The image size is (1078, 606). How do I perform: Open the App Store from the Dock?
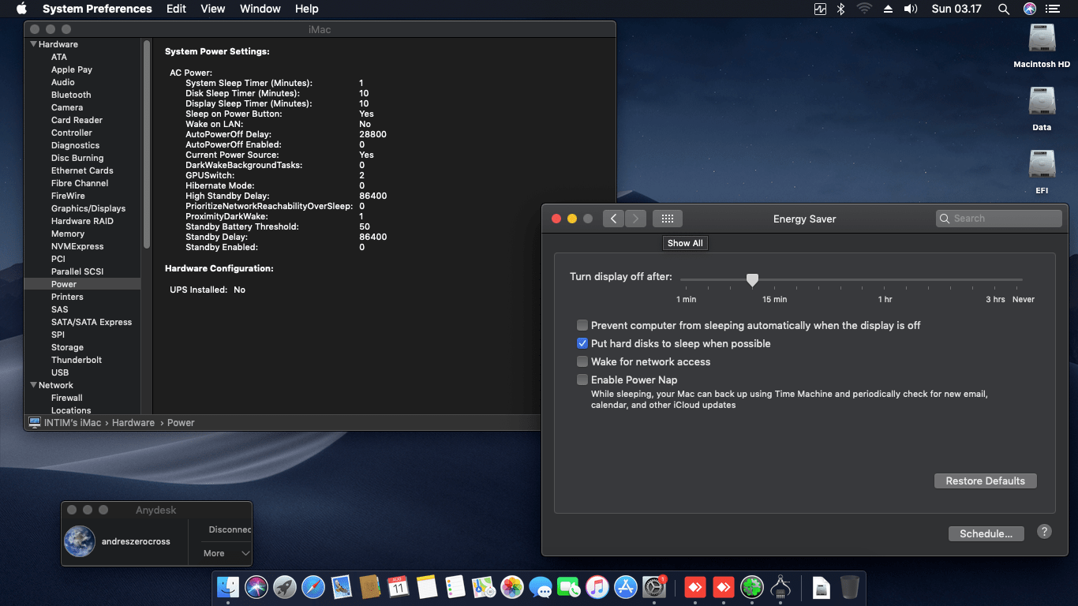(626, 587)
